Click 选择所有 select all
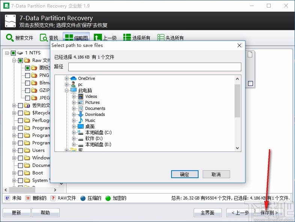The image size is (295, 222). 137,38
